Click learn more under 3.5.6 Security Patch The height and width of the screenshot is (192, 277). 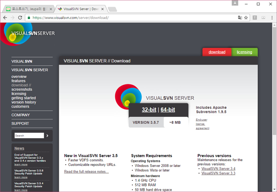tap(21, 177)
